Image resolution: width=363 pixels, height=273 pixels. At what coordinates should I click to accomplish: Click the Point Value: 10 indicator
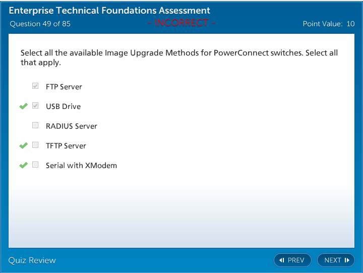point(328,24)
